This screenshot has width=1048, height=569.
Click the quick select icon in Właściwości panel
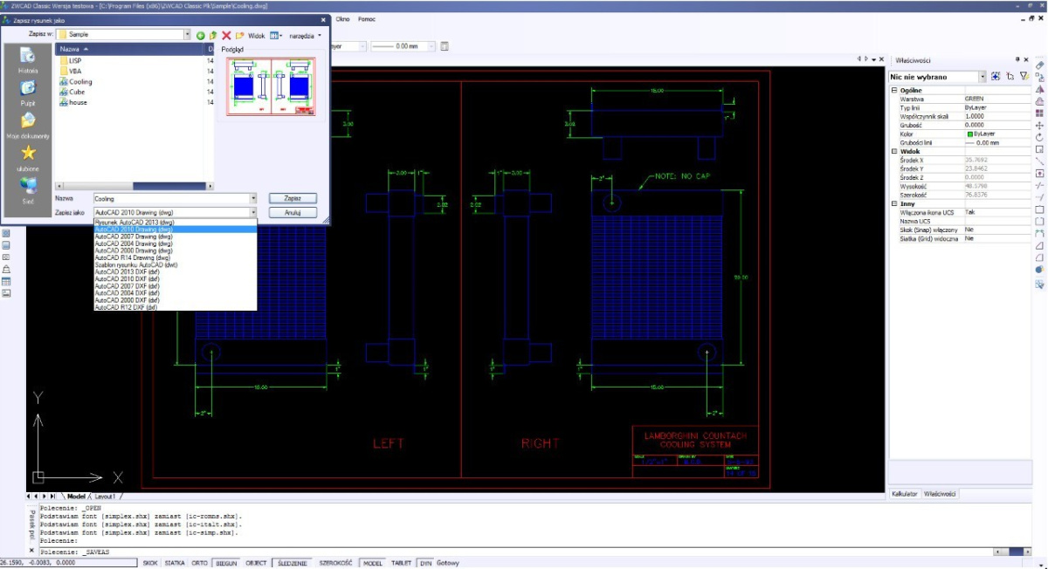(x=995, y=77)
